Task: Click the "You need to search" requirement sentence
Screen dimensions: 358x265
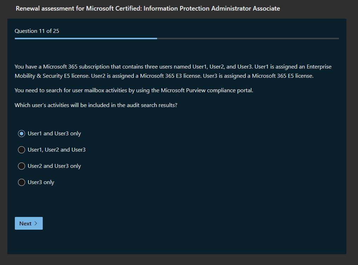Action: (71, 90)
